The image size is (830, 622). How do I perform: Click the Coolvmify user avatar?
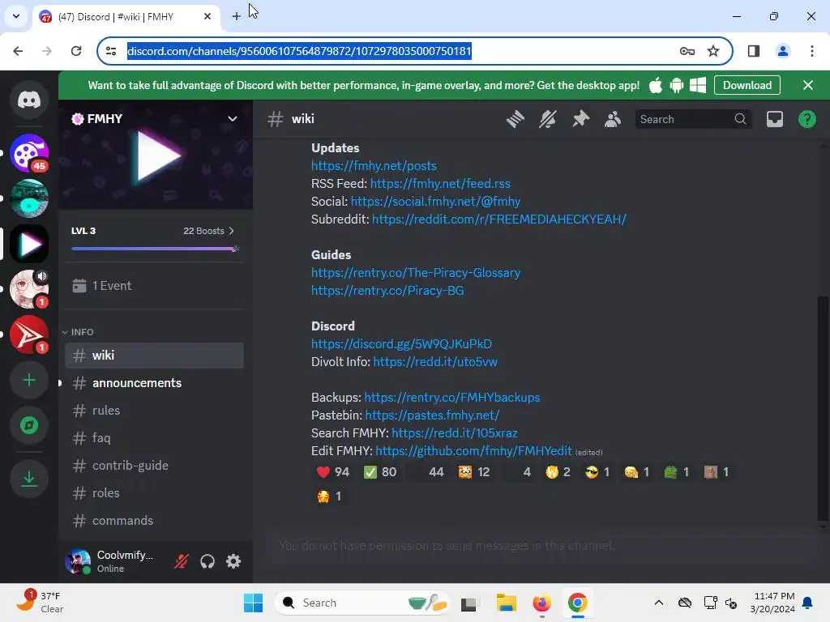click(x=78, y=561)
